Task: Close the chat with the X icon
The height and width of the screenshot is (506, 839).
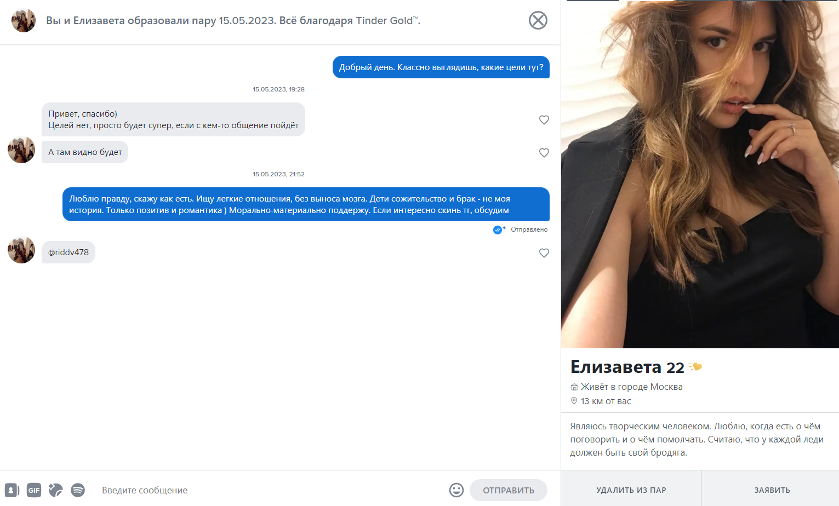Action: (x=538, y=20)
